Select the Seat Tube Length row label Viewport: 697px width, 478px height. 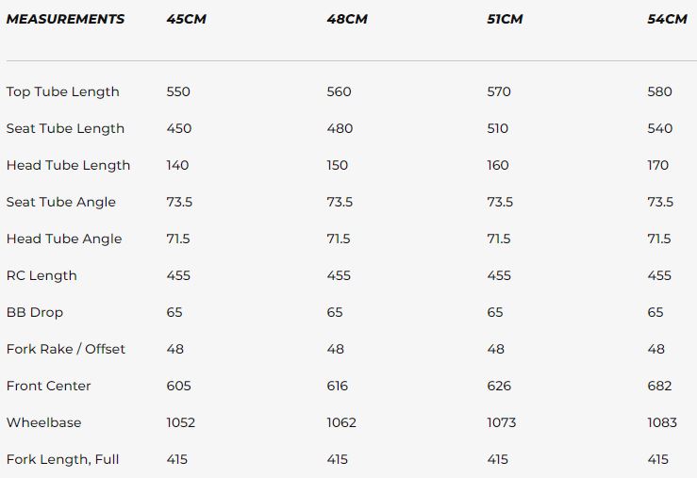click(65, 128)
